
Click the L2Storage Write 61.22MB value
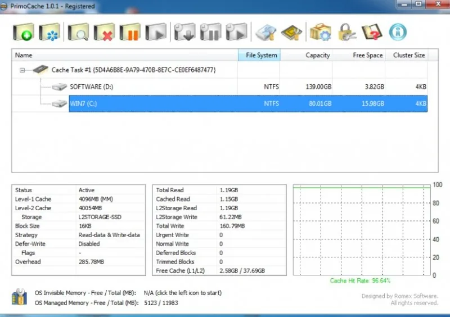point(231,217)
